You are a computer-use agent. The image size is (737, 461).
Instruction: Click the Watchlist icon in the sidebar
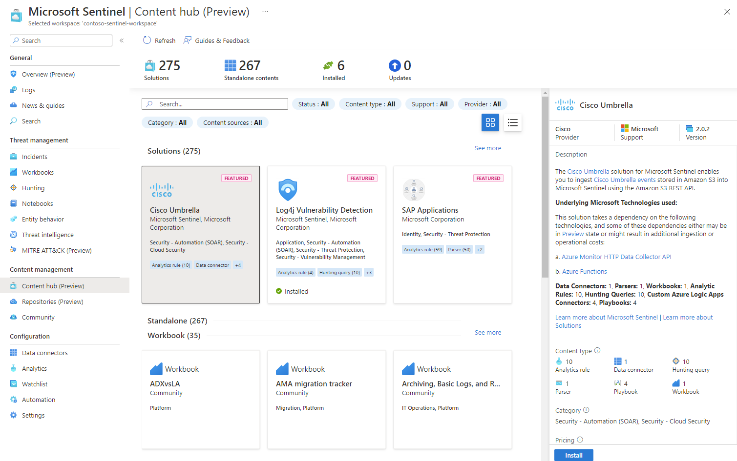pyautogui.click(x=14, y=384)
